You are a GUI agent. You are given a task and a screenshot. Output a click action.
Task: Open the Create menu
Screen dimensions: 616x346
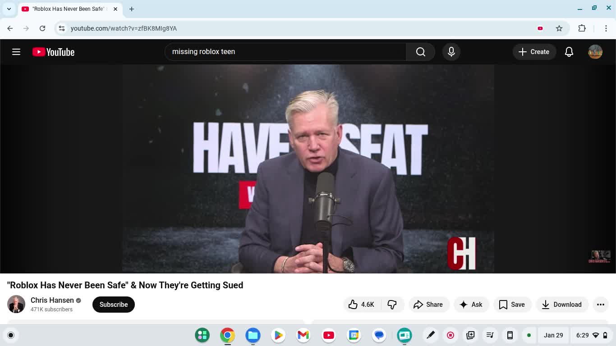[x=534, y=52]
